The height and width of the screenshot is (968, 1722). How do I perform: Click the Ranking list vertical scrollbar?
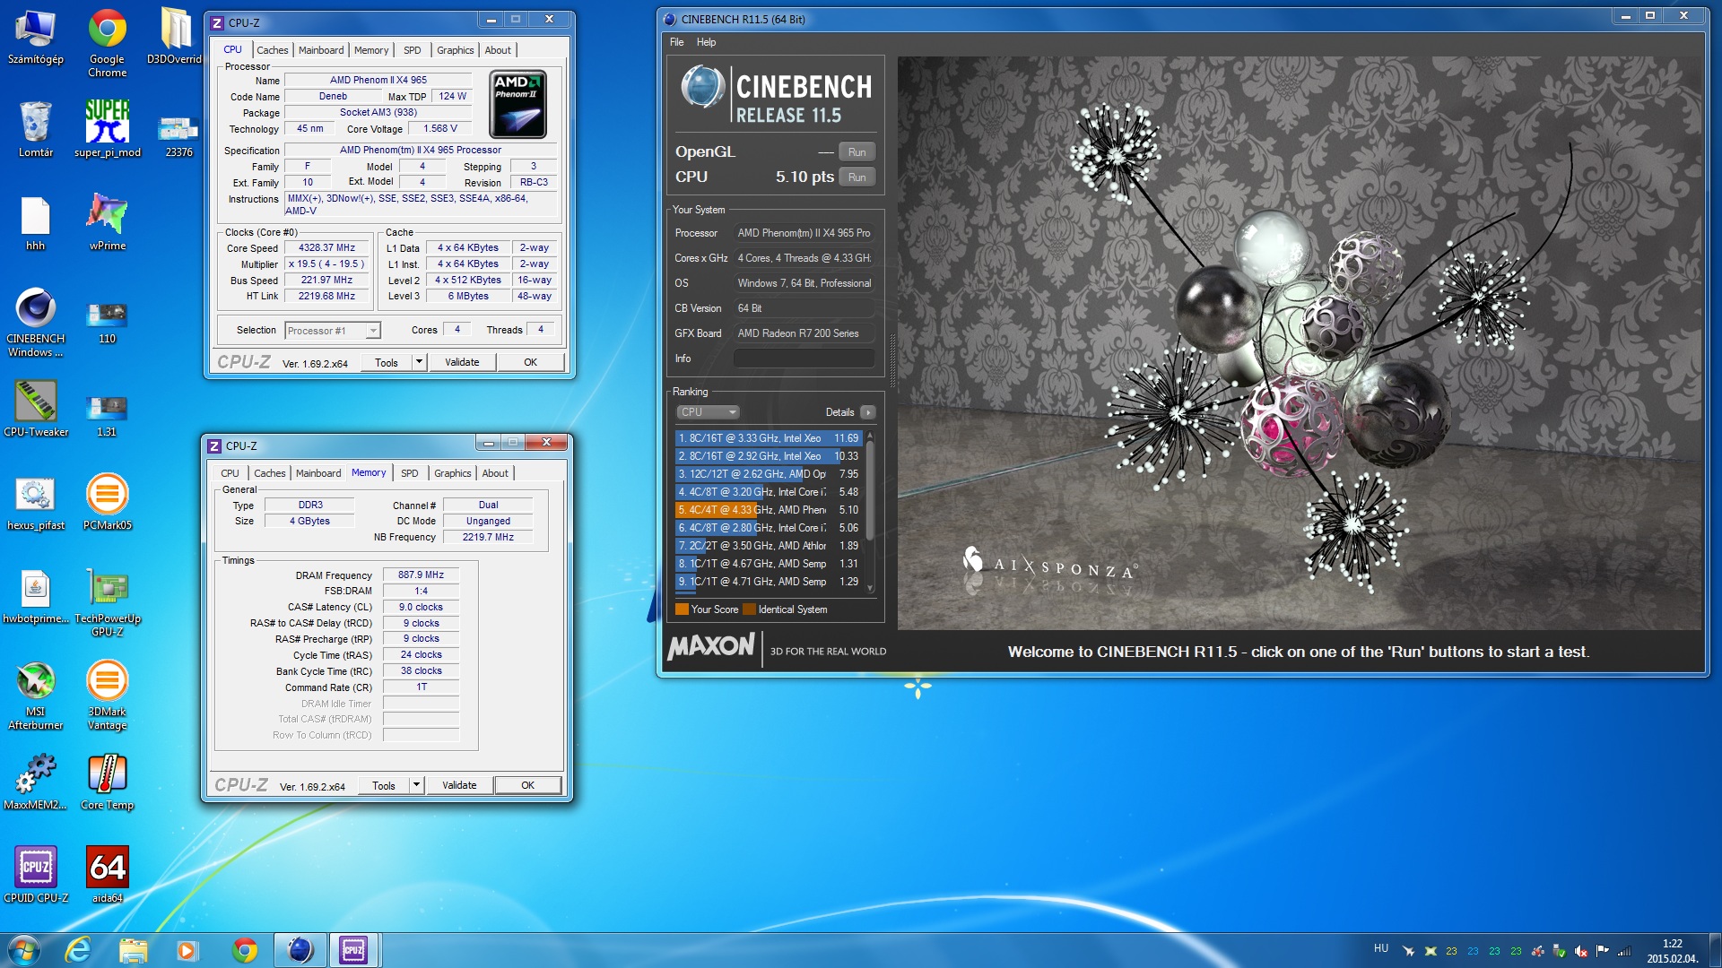coord(869,511)
